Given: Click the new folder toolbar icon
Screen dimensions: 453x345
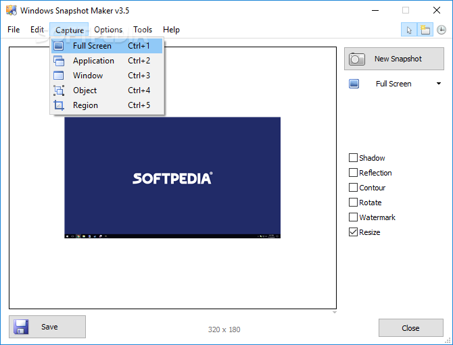Looking at the screenshot, I should tap(425, 30).
